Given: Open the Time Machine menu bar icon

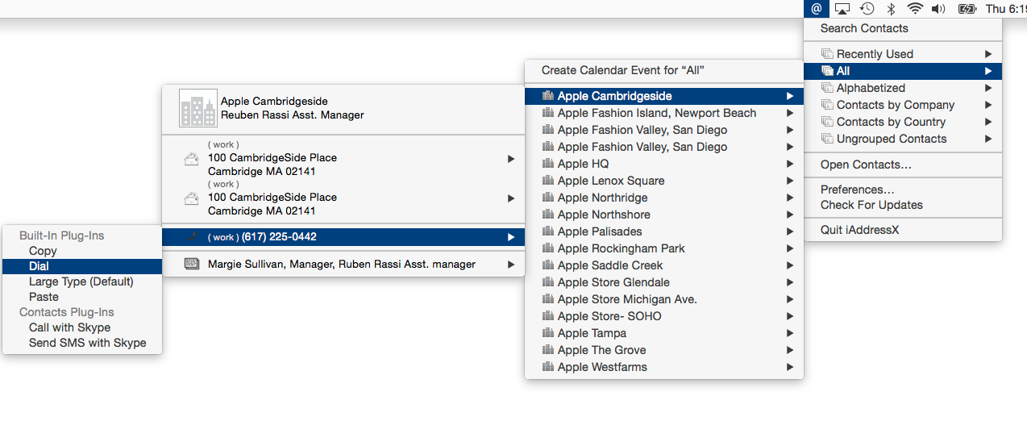Looking at the screenshot, I should 867,9.
